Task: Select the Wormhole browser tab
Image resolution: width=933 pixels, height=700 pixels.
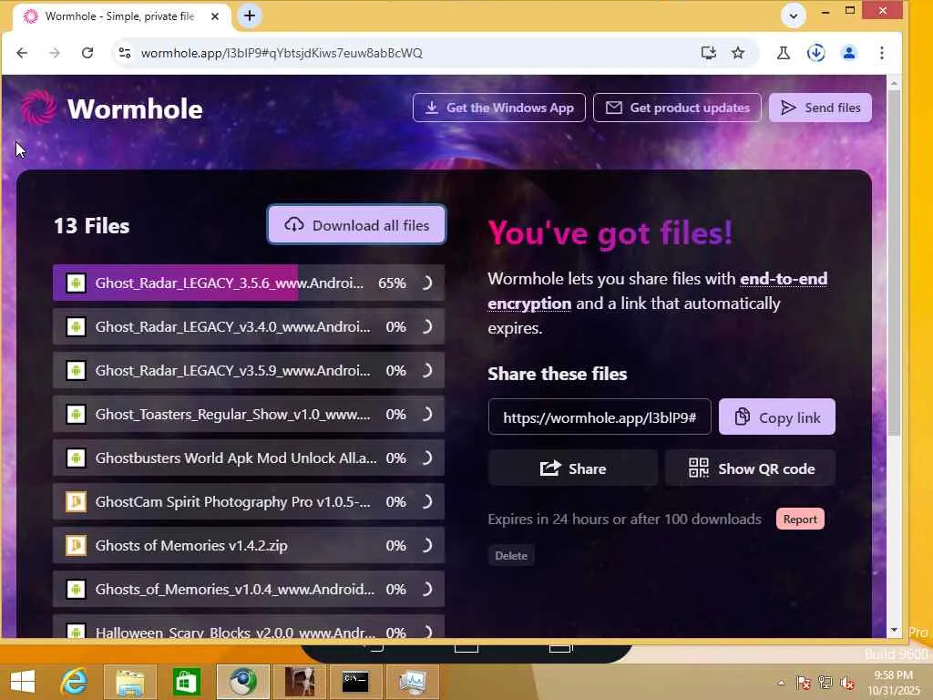Action: pyautogui.click(x=119, y=16)
